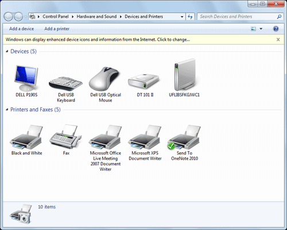The height and width of the screenshot is (230, 287).
Task: Click Add a device
Action: (21, 29)
